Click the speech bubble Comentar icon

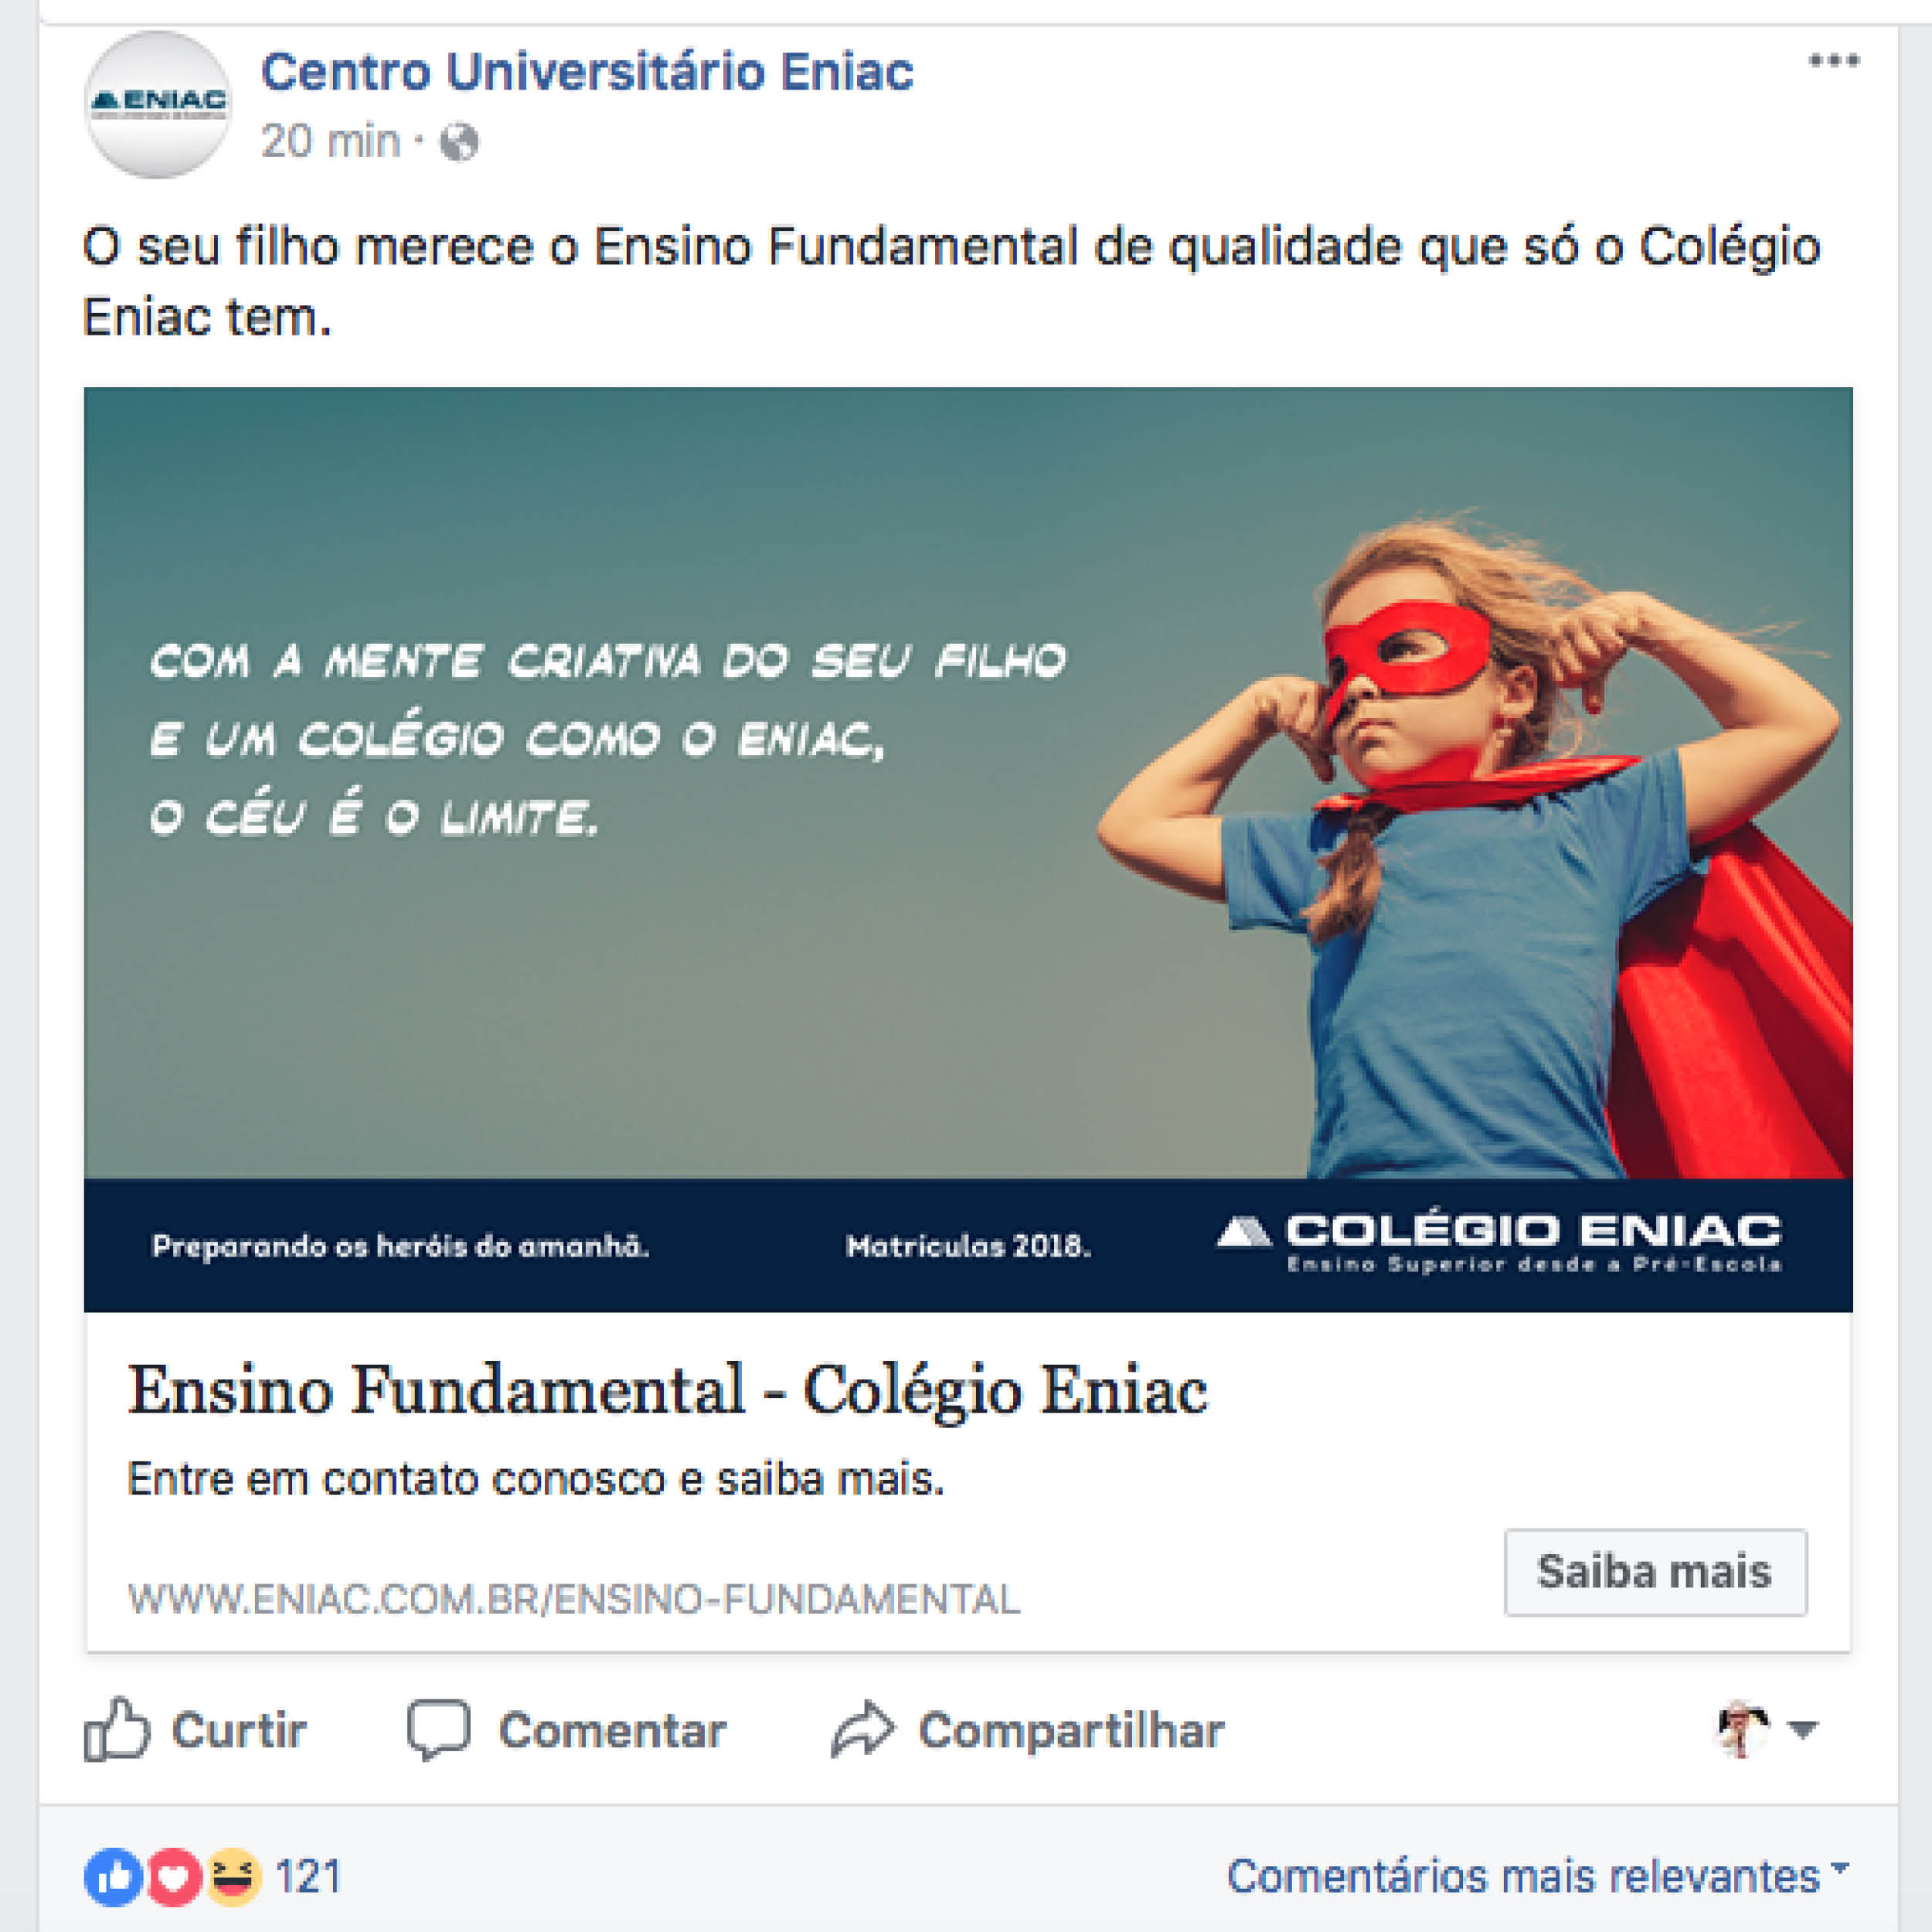click(438, 1729)
